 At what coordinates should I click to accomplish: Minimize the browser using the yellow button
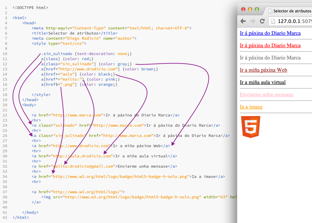point(250,9)
